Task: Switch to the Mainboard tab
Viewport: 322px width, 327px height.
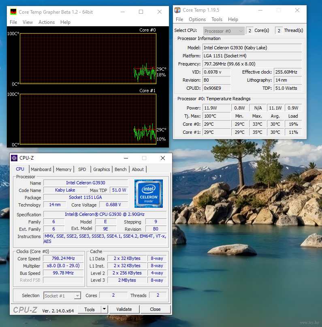Action: (x=41, y=169)
